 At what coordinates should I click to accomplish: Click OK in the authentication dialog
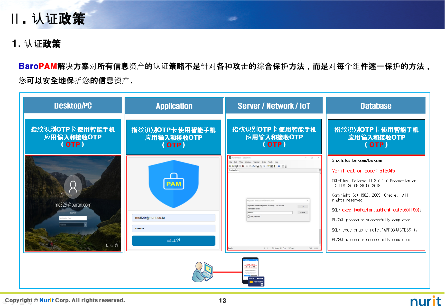pyautogui.click(x=303, y=207)
